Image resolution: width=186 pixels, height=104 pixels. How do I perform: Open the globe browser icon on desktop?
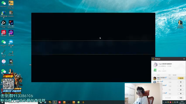[x=3, y=14]
